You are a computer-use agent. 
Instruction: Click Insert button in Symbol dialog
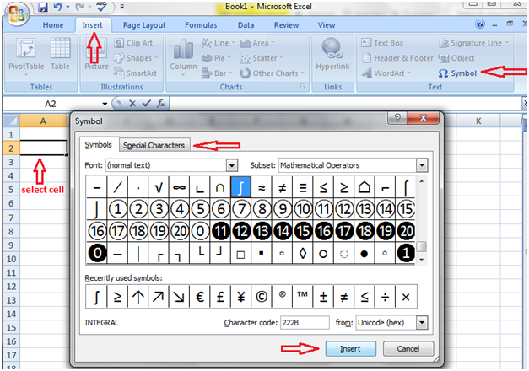click(x=350, y=349)
